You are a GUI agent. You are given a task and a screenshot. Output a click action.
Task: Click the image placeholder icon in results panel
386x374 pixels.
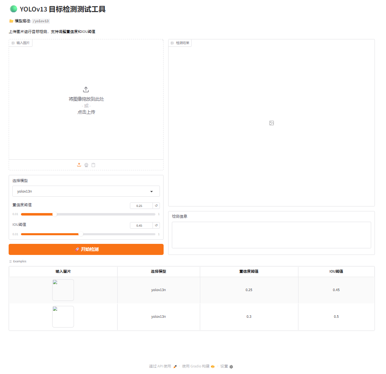click(x=272, y=123)
